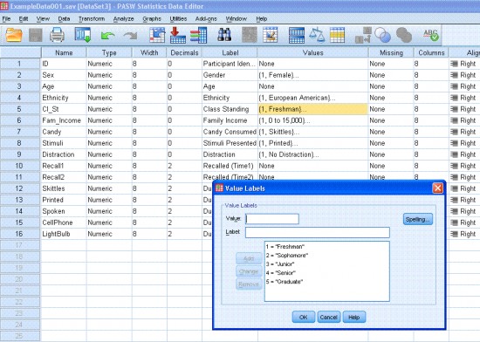480x342 pixels.
Task: Click the Insert Variable icon
Action: 199,35
